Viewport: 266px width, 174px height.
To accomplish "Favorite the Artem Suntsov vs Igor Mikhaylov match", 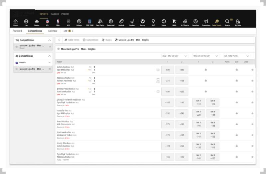I will click(x=252, y=70).
